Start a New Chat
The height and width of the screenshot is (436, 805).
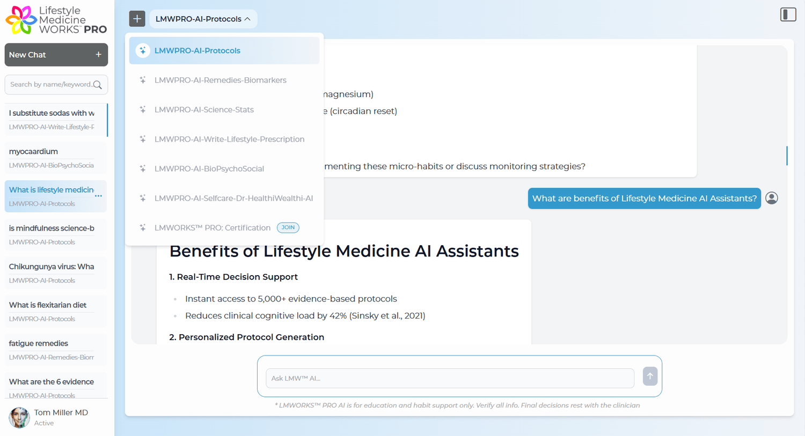56,55
